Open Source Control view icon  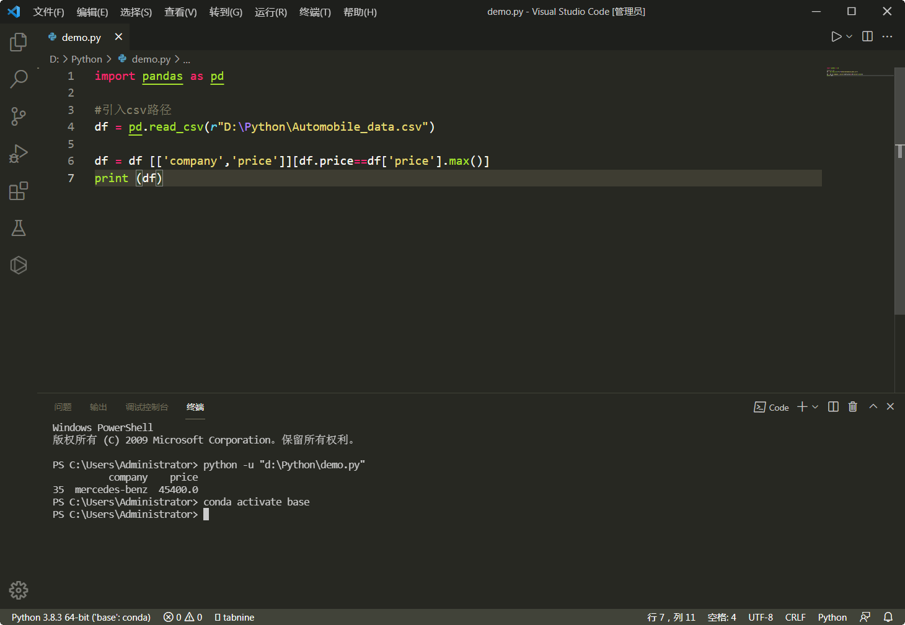(x=19, y=116)
